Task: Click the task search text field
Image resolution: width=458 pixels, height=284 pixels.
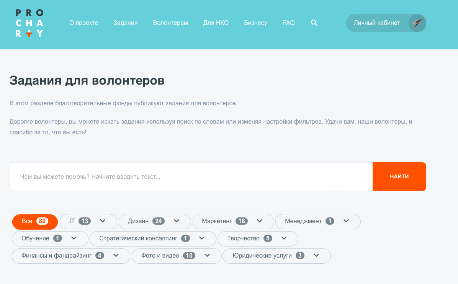Action: coord(153,176)
